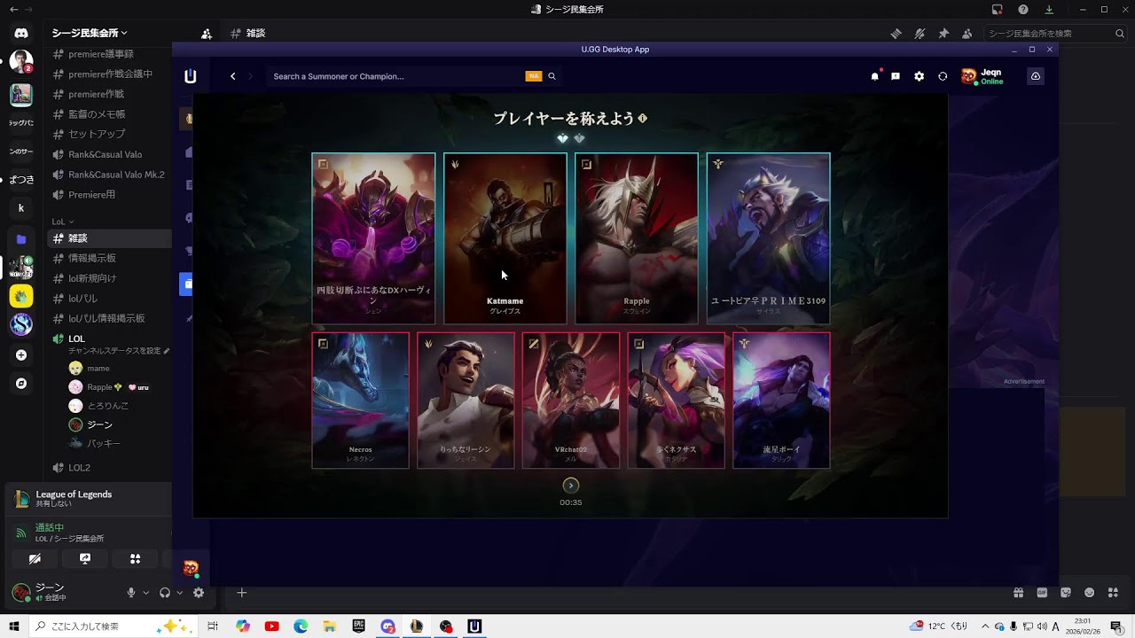Deafen headphones in Discord user panel
This screenshot has width=1135, height=638.
pyautogui.click(x=165, y=593)
